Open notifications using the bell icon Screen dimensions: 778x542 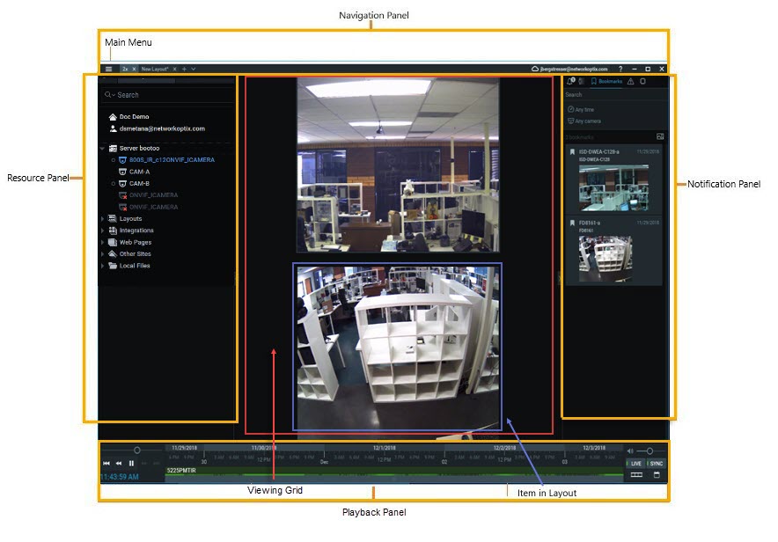570,81
